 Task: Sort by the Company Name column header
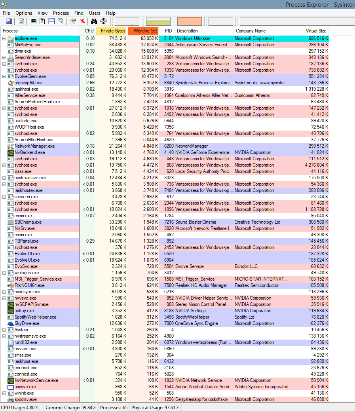coord(262,31)
